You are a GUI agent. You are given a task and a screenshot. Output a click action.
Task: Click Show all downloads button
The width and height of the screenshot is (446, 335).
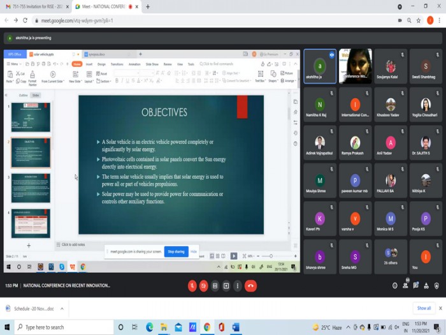coord(424,308)
